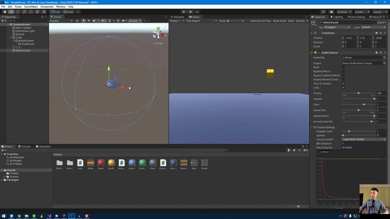Select the Motor audio clip asset
This screenshot has width=390, height=219.
[184, 163]
